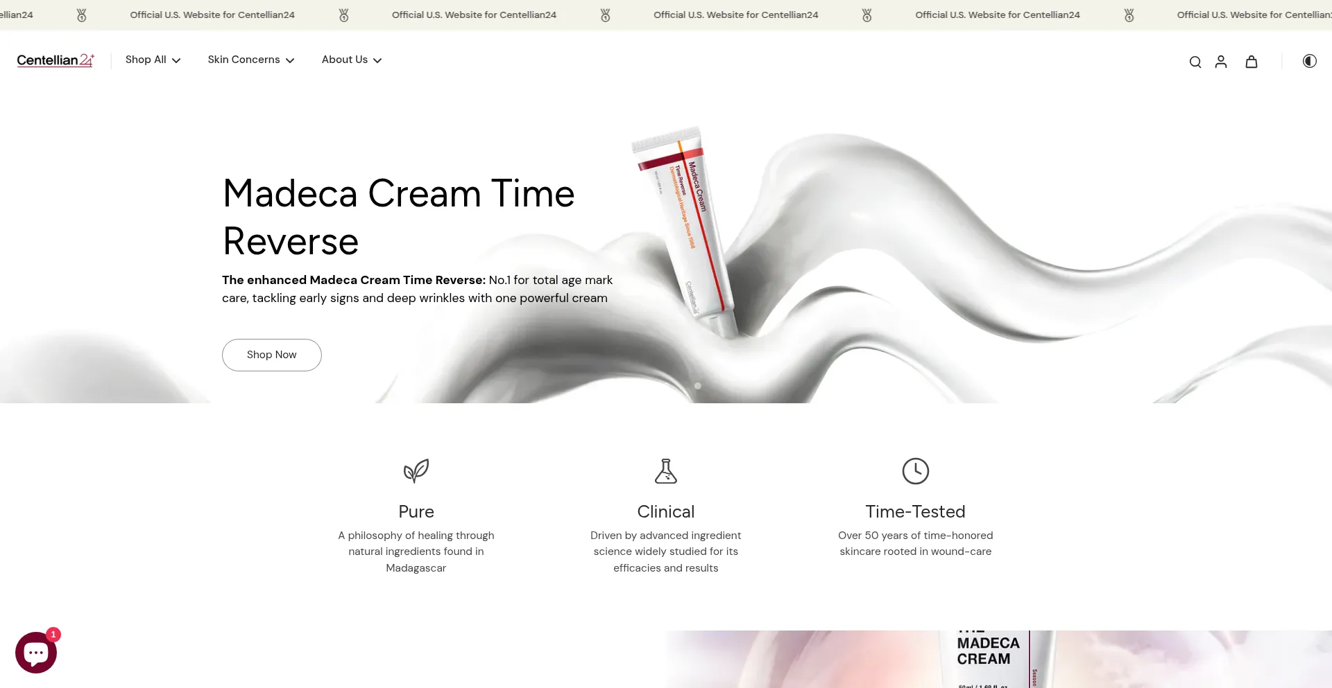
Task: Open the account login icon
Action: click(1221, 62)
